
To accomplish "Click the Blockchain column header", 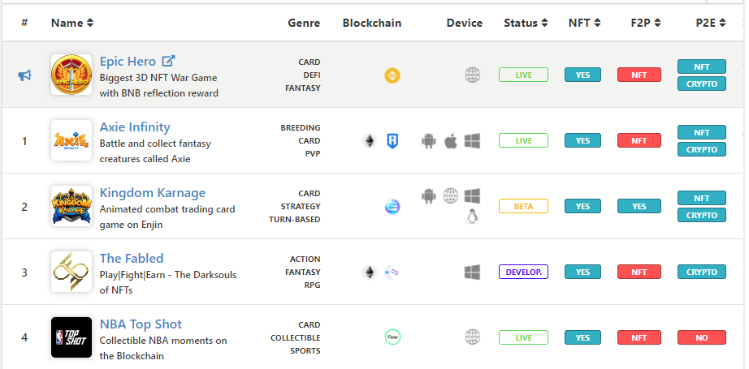I will (x=371, y=23).
